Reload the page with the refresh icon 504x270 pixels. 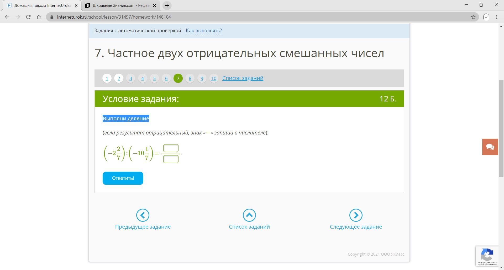pyautogui.click(x=28, y=17)
